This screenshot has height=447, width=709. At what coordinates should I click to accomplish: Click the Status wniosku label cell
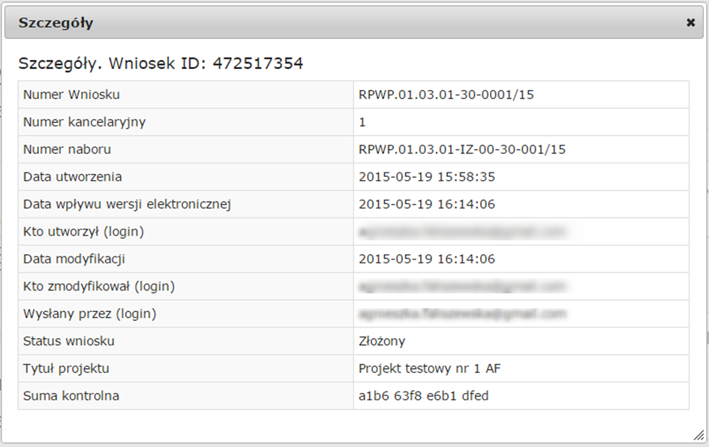pos(186,341)
